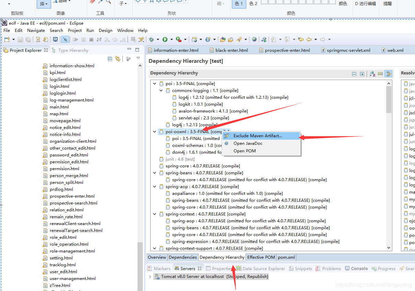Click the Back navigation arrow

click(309, 39)
